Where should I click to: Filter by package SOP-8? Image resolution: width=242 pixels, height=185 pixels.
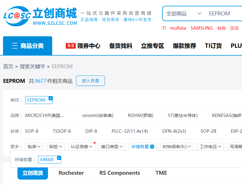(32, 131)
